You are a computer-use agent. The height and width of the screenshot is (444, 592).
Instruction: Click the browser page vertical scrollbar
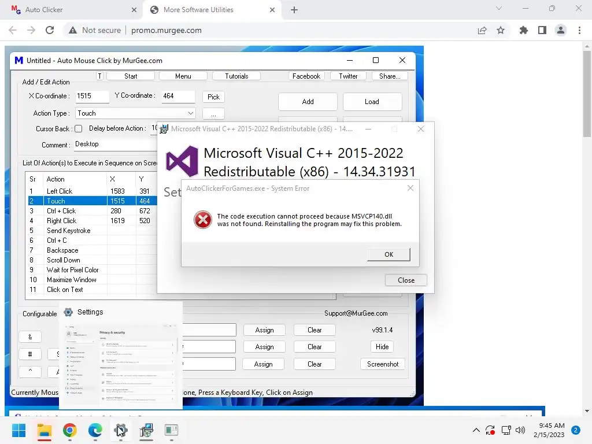587,94
